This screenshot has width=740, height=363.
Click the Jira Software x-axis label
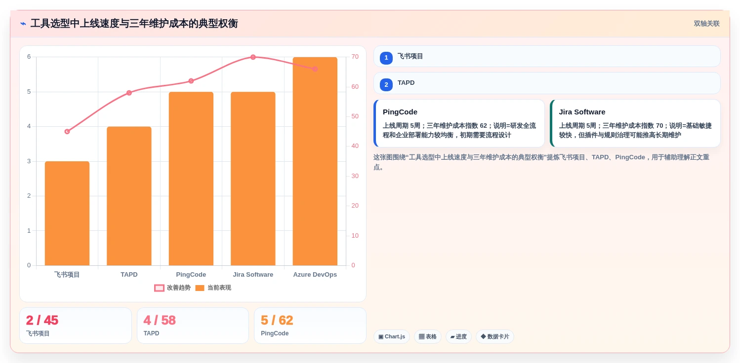point(253,275)
